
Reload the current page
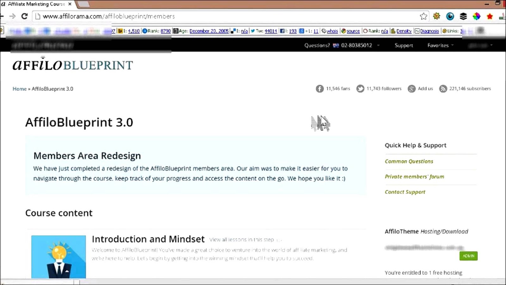(24, 16)
